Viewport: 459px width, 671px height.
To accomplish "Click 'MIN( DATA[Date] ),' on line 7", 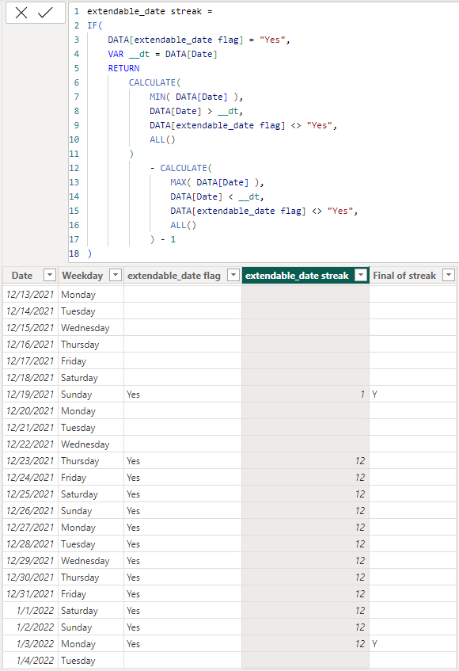I will pyautogui.click(x=196, y=97).
